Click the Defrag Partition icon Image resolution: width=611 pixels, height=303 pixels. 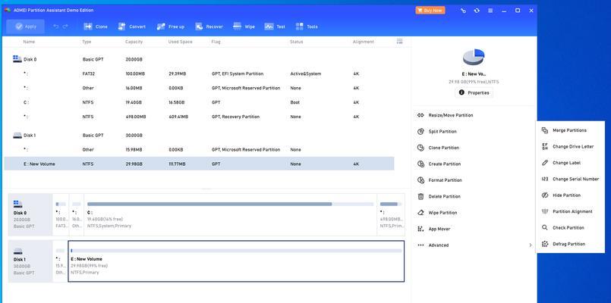[545, 244]
